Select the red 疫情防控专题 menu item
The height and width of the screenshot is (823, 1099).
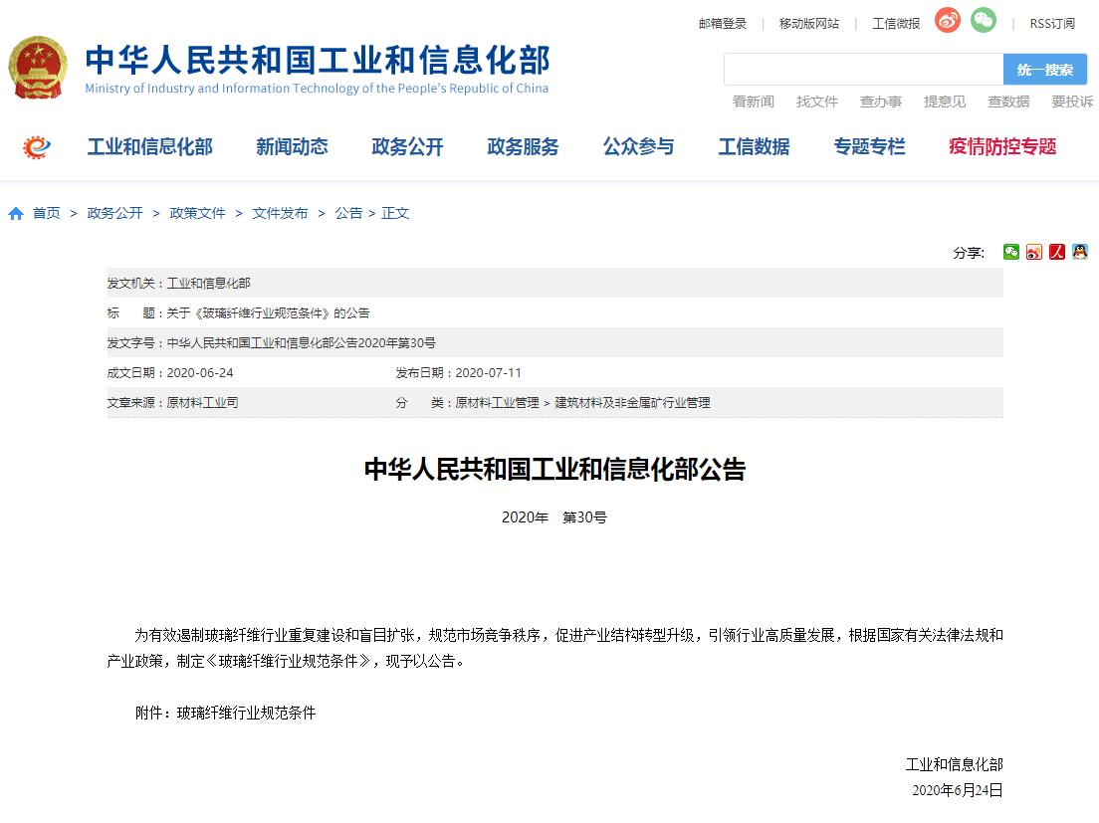tap(1002, 147)
